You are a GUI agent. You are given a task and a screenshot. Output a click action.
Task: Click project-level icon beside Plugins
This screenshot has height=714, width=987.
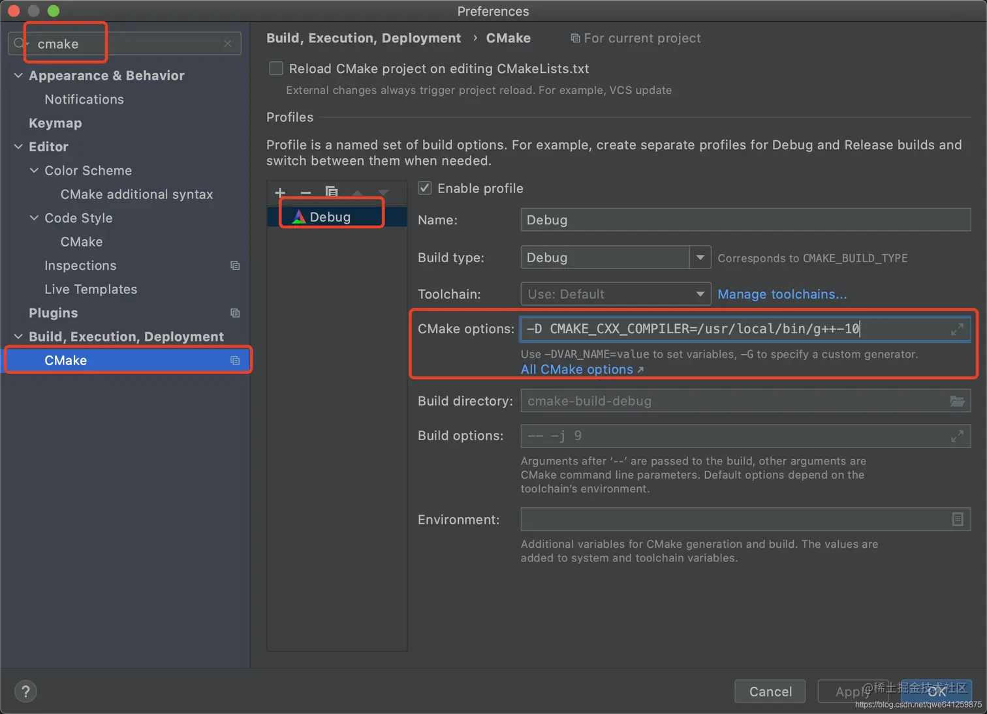click(x=235, y=313)
